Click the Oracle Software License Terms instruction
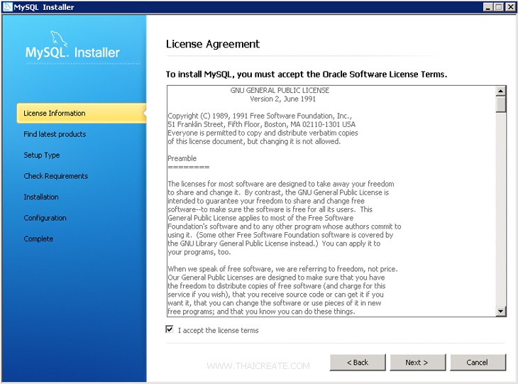 307,75
